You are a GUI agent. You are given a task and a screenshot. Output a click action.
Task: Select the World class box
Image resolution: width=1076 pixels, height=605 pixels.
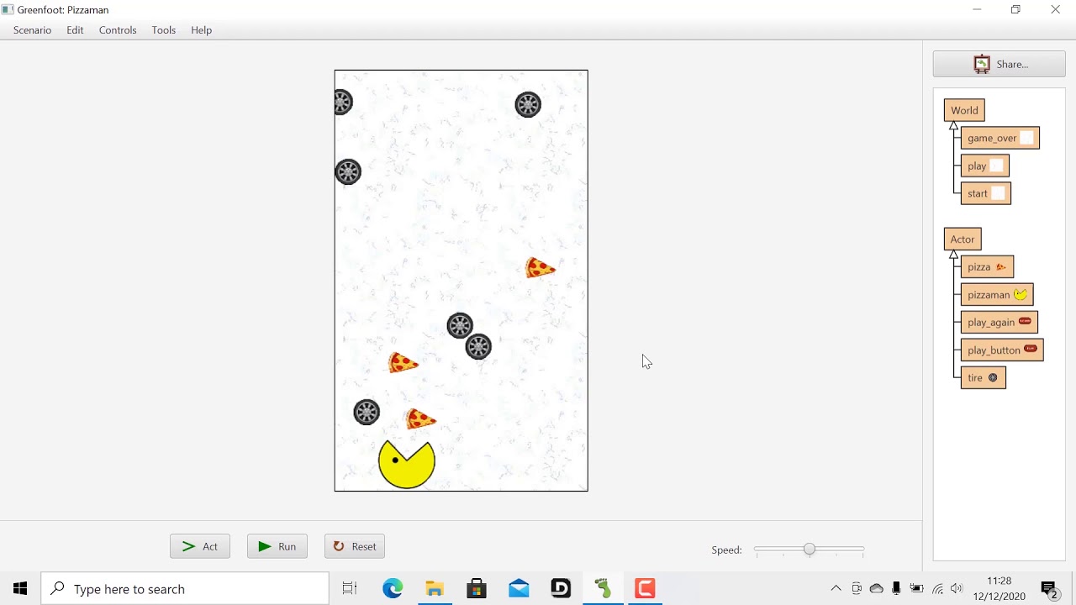pyautogui.click(x=964, y=110)
